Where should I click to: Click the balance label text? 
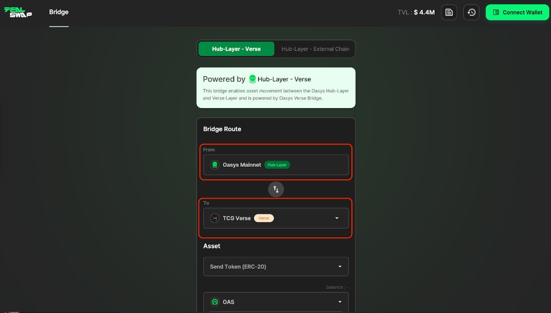tap(337, 287)
